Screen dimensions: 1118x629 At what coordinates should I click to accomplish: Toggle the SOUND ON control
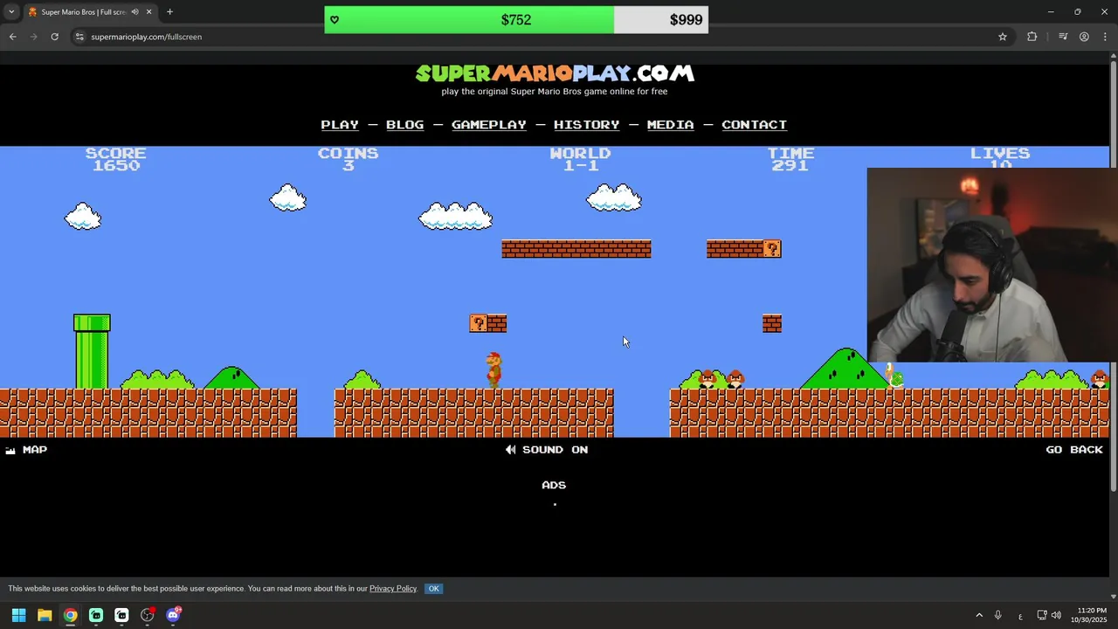click(x=547, y=450)
